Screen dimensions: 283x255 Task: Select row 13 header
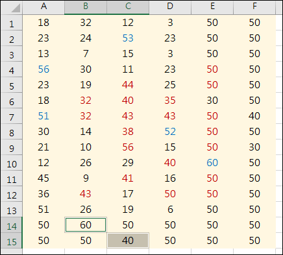(12, 210)
